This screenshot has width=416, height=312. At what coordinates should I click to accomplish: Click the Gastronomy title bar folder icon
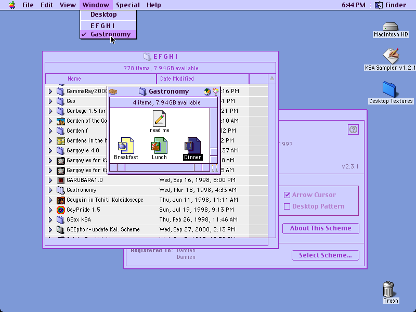pos(142,92)
